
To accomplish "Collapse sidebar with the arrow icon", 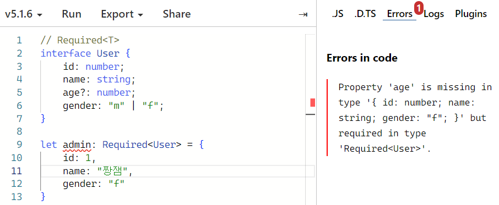I will (x=302, y=14).
